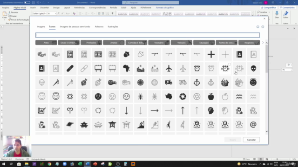The width and height of the screenshot is (298, 167).
Task: Open the Comentários button
Action: tap(287, 7)
